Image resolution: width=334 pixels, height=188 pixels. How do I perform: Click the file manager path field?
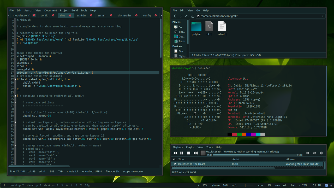260,16
